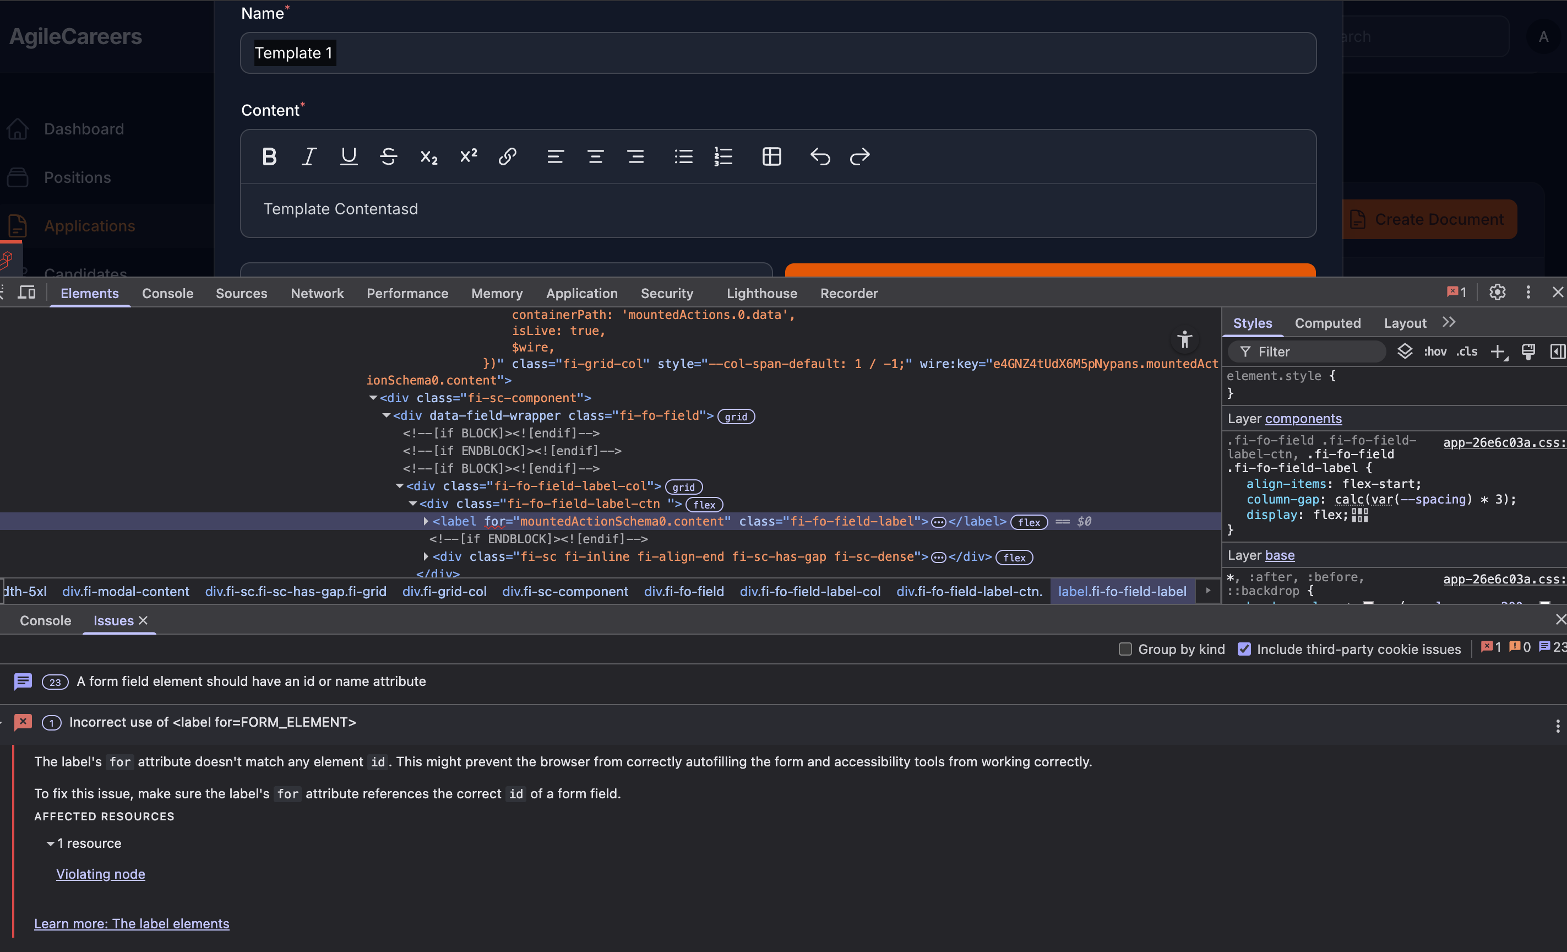Create numbered list in editor
Screen dimensions: 1567x952
pos(723,156)
